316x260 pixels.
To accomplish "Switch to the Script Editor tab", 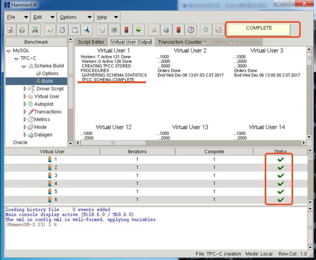I will [91, 42].
